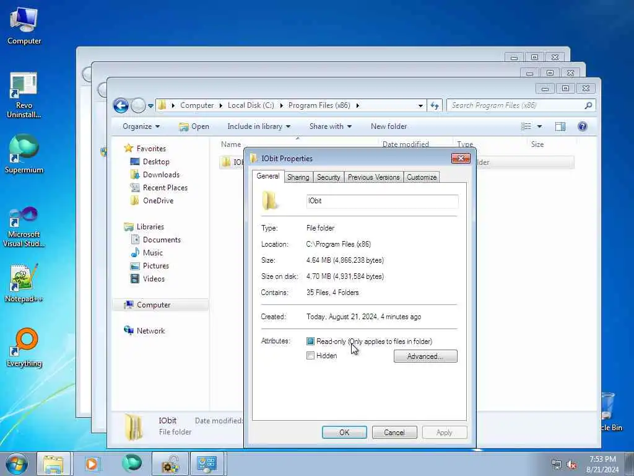The width and height of the screenshot is (634, 476).
Task: Launch Revo Uninstaller desktop shortcut
Action: [x=24, y=95]
